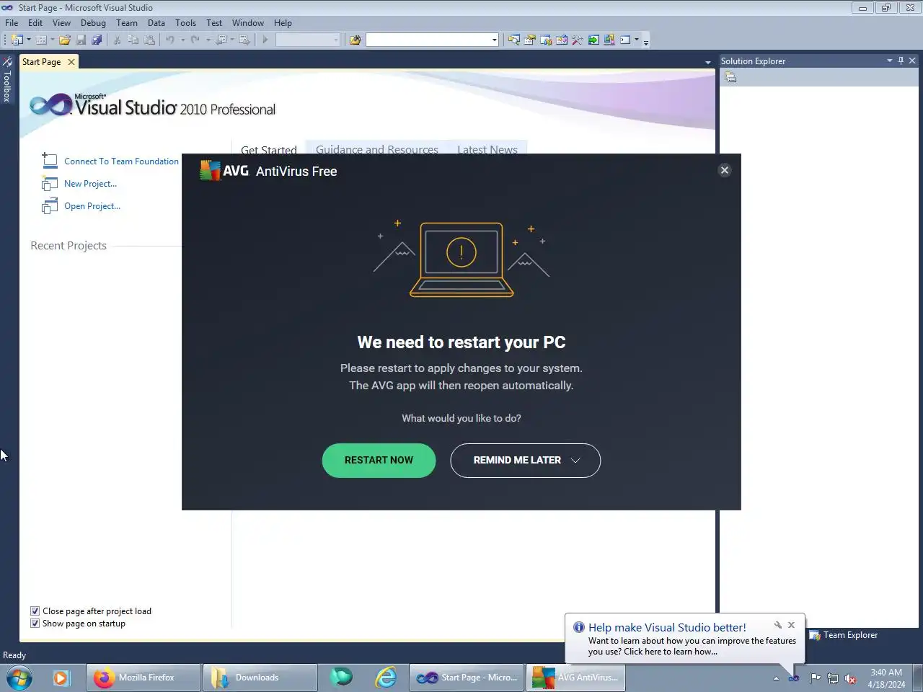This screenshot has width=923, height=692.
Task: Click the Save toolbar icon
Action: 81,40
